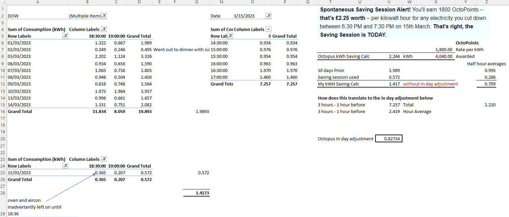
Task: Select the 4,040.00 Awarded value
Action: coord(444,57)
